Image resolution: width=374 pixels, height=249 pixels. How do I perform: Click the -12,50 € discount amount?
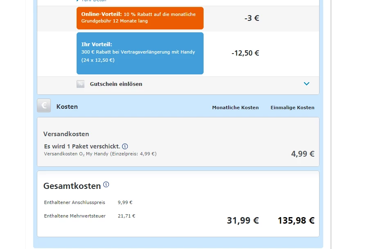245,53
